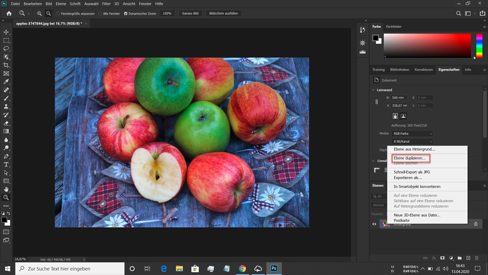Open the Edit Toolbar three-dots menu
The height and width of the screenshot is (275, 488).
click(6, 206)
